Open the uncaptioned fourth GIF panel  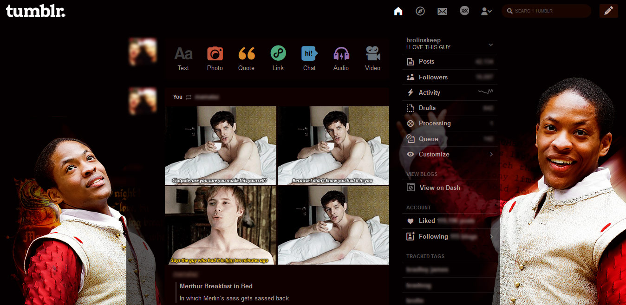(x=333, y=225)
